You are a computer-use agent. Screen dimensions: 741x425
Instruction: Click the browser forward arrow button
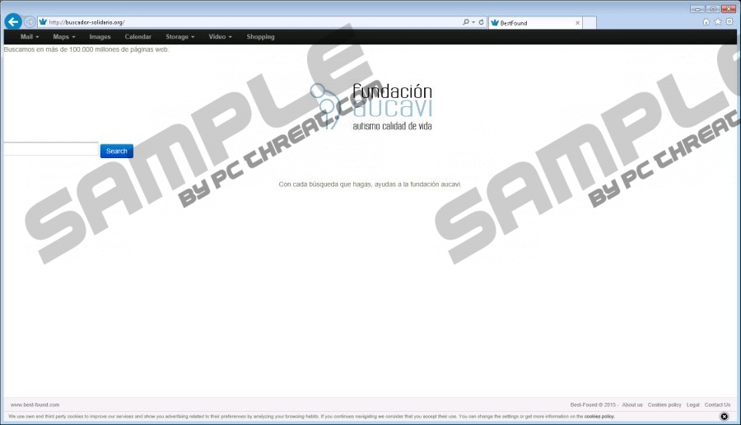30,22
